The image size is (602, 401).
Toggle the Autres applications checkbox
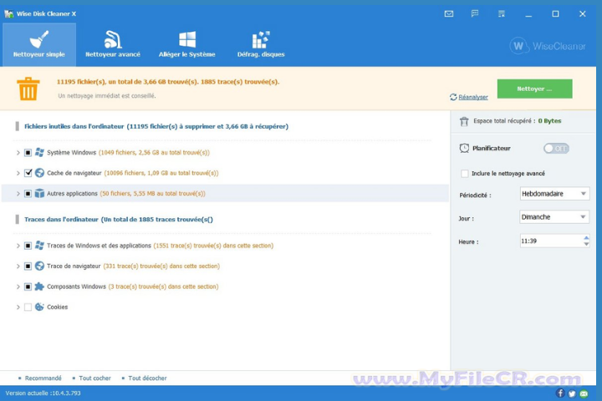[x=28, y=194]
